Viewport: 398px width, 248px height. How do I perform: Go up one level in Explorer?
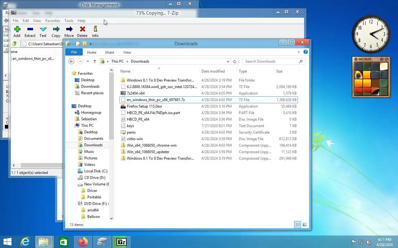tap(95, 61)
